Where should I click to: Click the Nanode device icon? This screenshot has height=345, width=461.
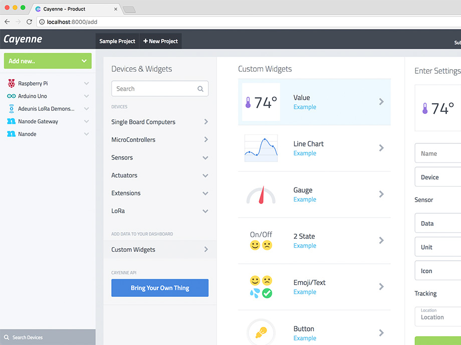point(11,134)
